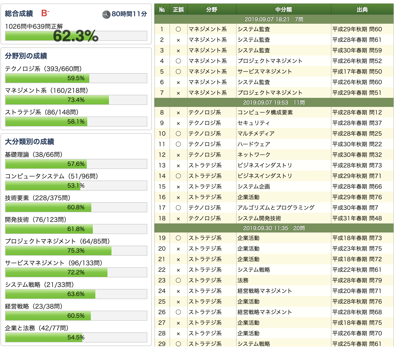Click the correct mark ○ in row 4
The image size is (394, 349).
click(178, 61)
